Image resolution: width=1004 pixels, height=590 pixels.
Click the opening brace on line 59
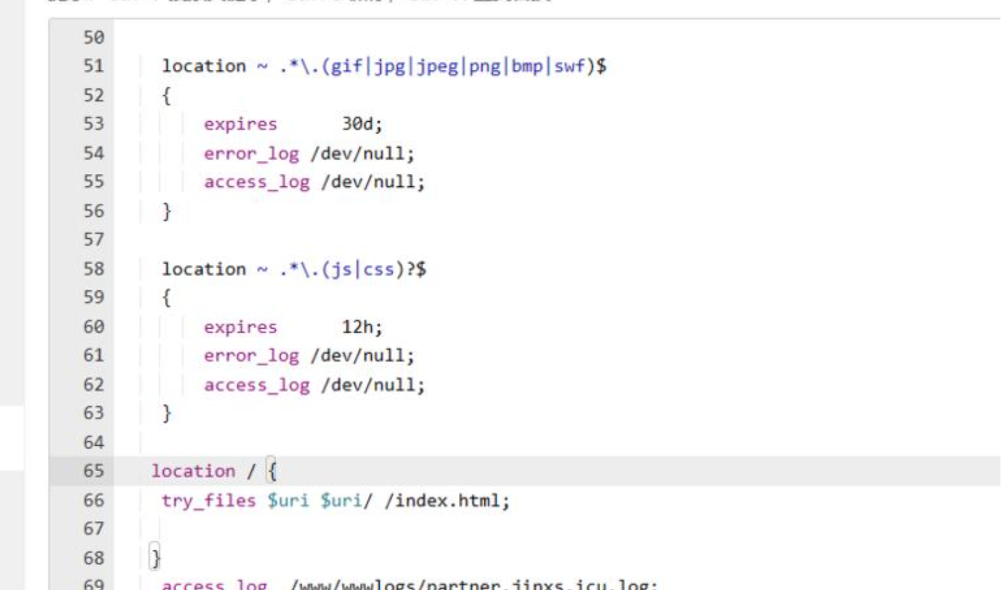point(167,297)
